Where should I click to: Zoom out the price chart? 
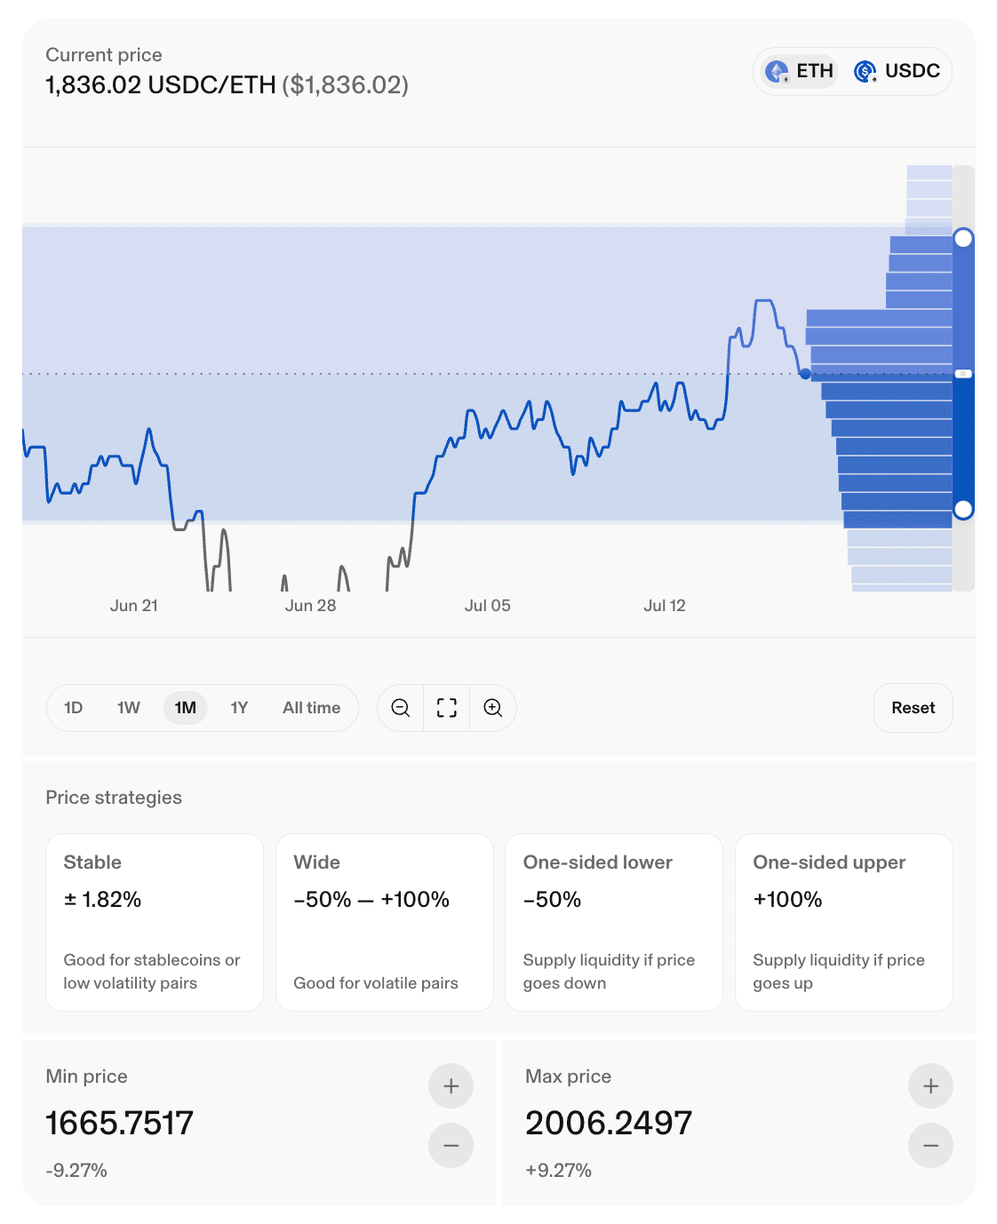click(401, 708)
